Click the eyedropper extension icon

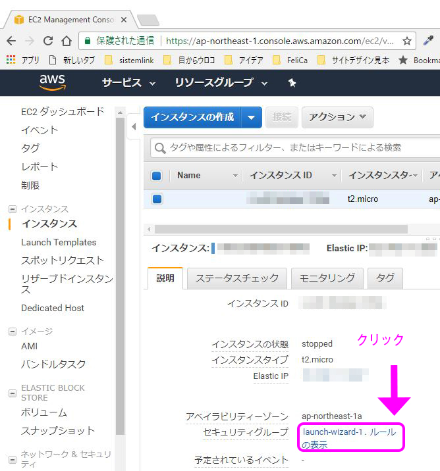click(x=428, y=41)
